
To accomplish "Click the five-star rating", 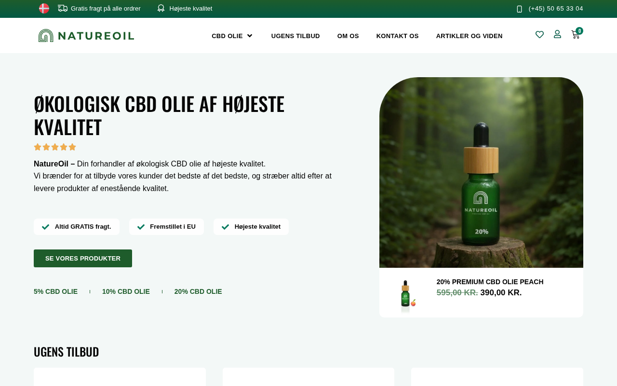I will click(55, 147).
